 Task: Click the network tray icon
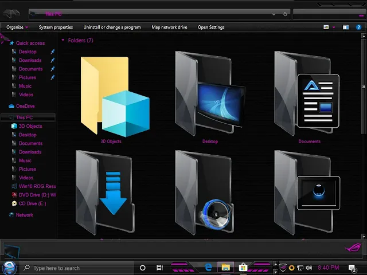[x=300, y=268]
